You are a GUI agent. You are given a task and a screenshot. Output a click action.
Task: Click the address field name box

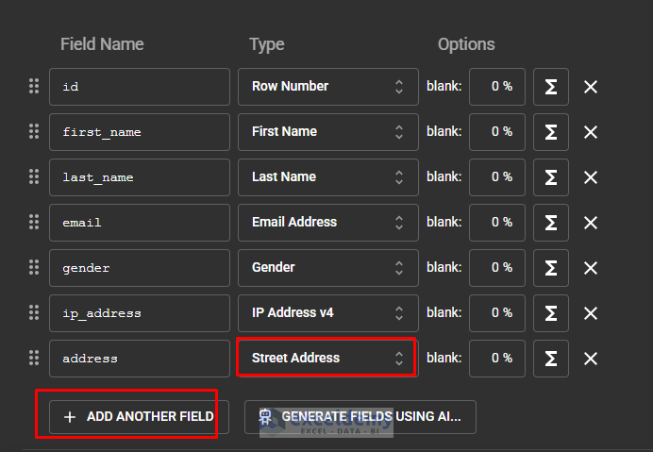point(140,359)
